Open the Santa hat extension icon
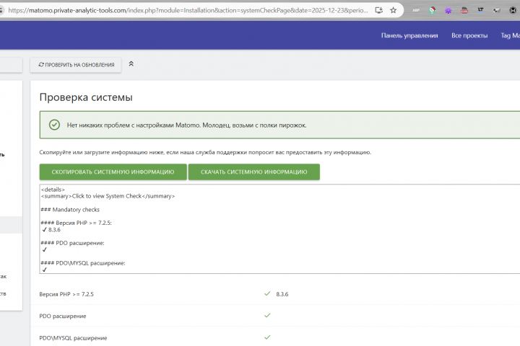Image resolution: width=520 pixels, height=346 pixels. point(432,10)
